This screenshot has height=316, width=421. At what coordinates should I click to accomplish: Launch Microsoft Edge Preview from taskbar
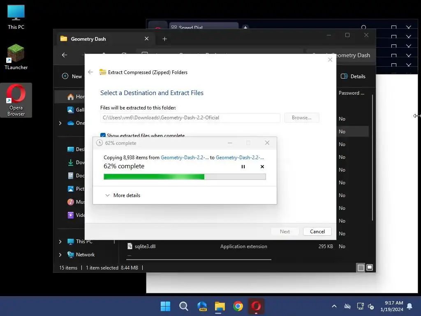tap(202, 306)
